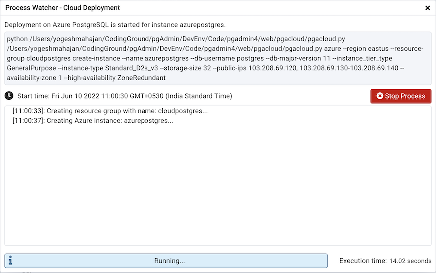Click the clock icon beside Start time

point(9,96)
